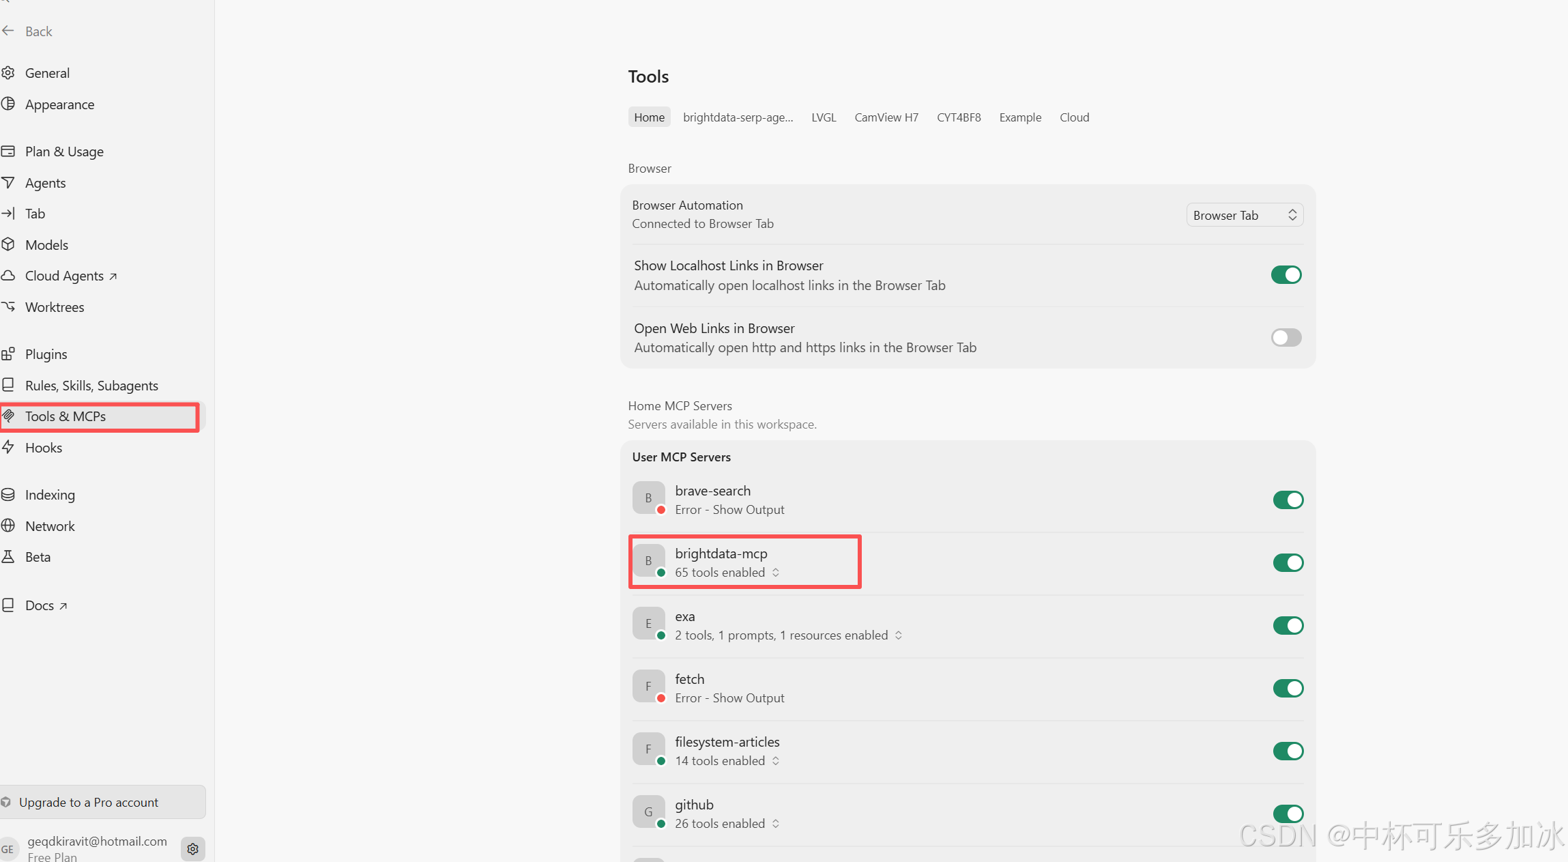This screenshot has width=1568, height=862.
Task: Click the Plugins icon in sidebar
Action: pyautogui.click(x=8, y=354)
